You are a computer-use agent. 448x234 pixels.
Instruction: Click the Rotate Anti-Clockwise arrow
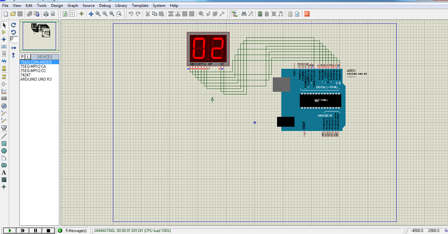(x=14, y=32)
